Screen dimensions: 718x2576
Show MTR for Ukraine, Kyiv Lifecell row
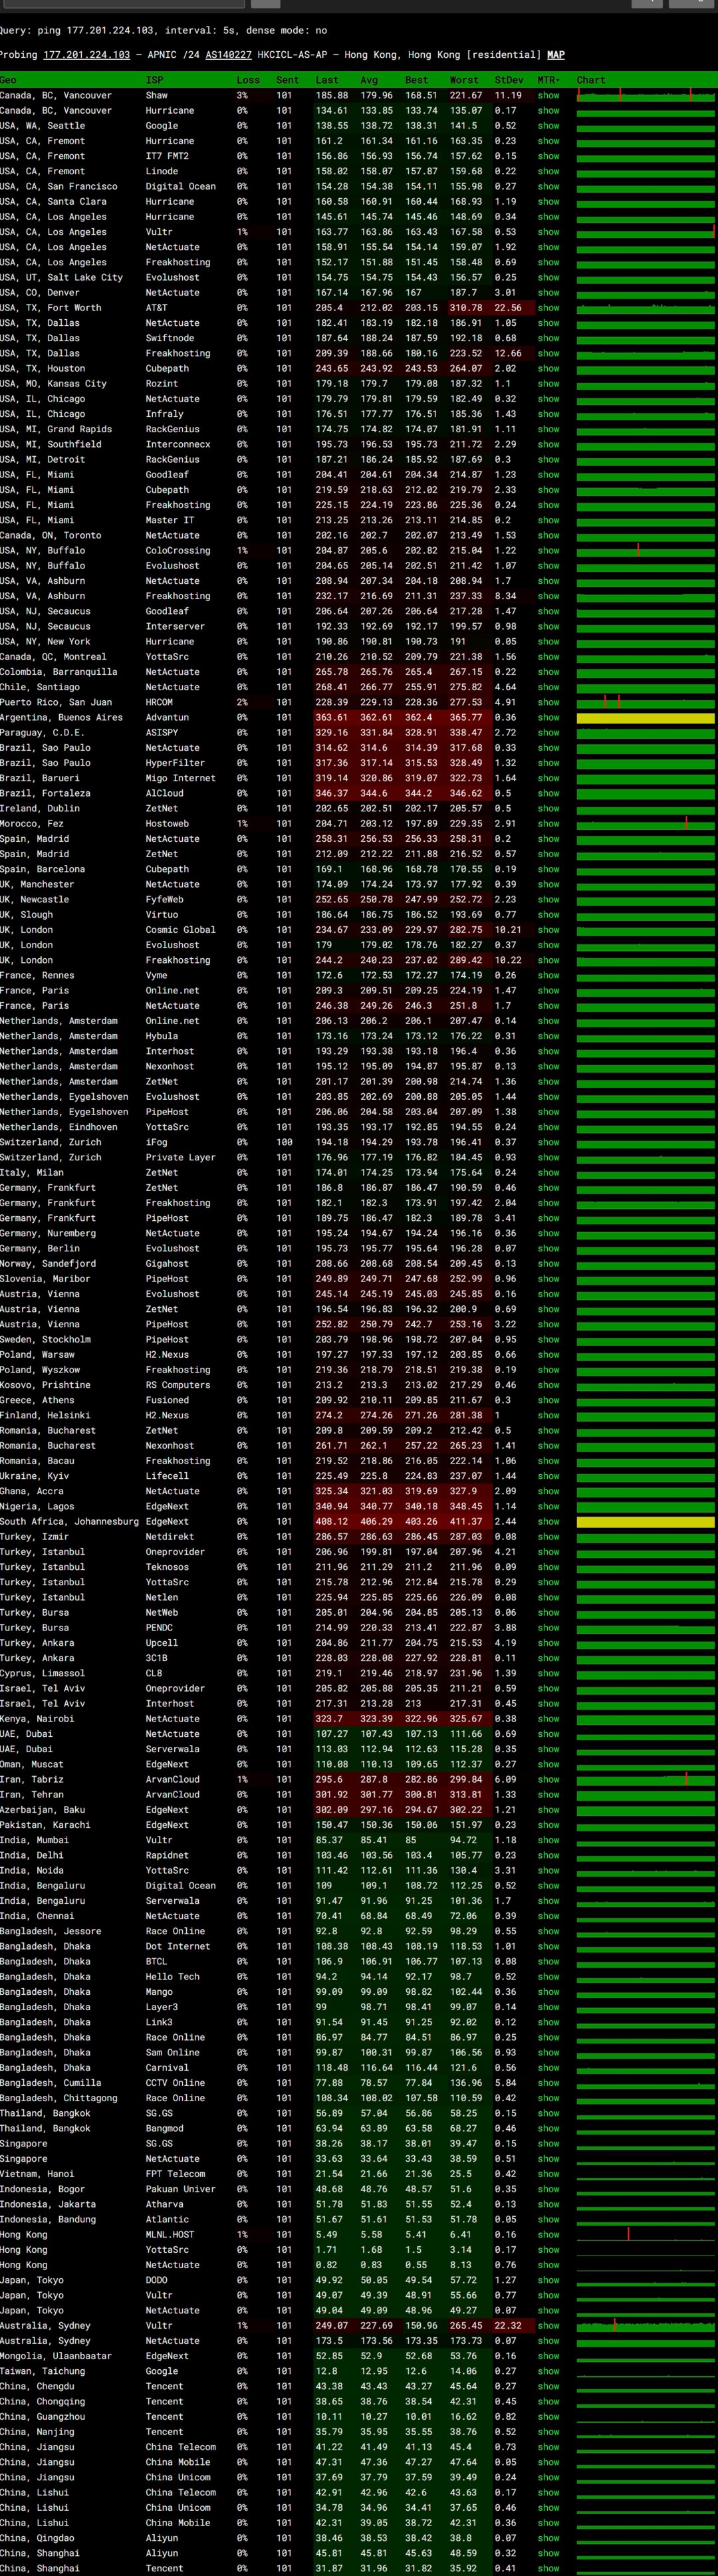548,1476
